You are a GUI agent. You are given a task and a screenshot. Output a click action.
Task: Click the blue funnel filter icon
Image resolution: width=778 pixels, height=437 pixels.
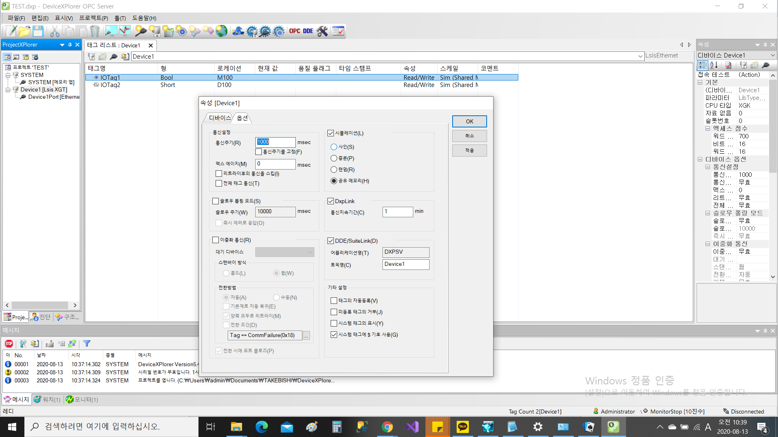(87, 344)
